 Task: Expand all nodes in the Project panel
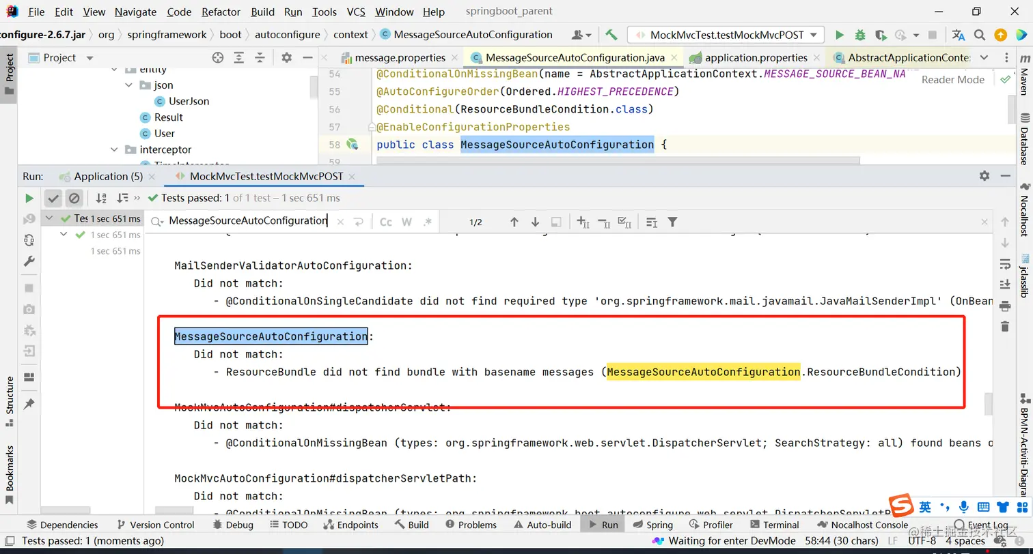(238, 58)
